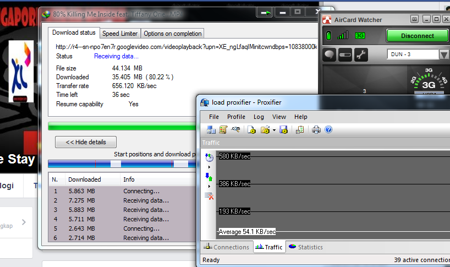Select connection row 4 with 5.711 MB
The height and width of the screenshot is (267, 450).
[123, 219]
